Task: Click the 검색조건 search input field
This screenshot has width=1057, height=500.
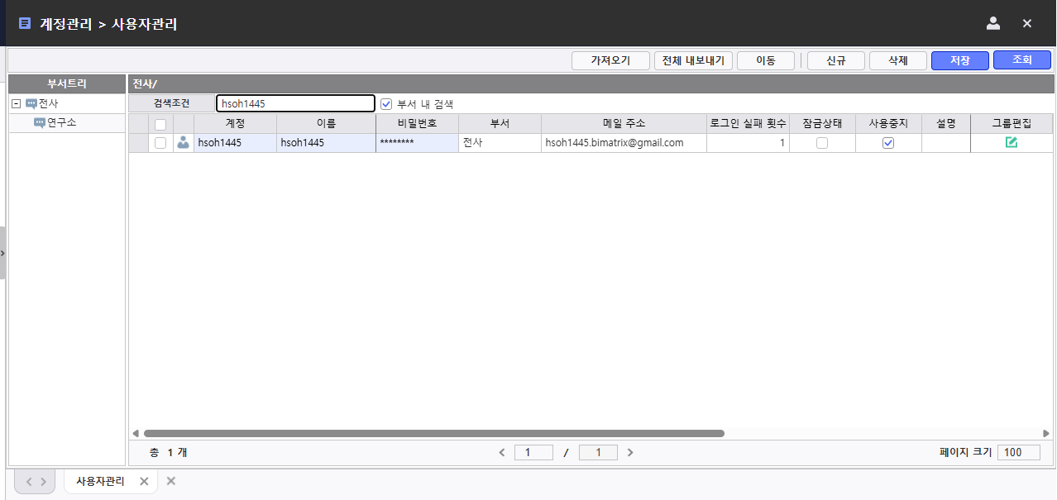Action: [295, 104]
